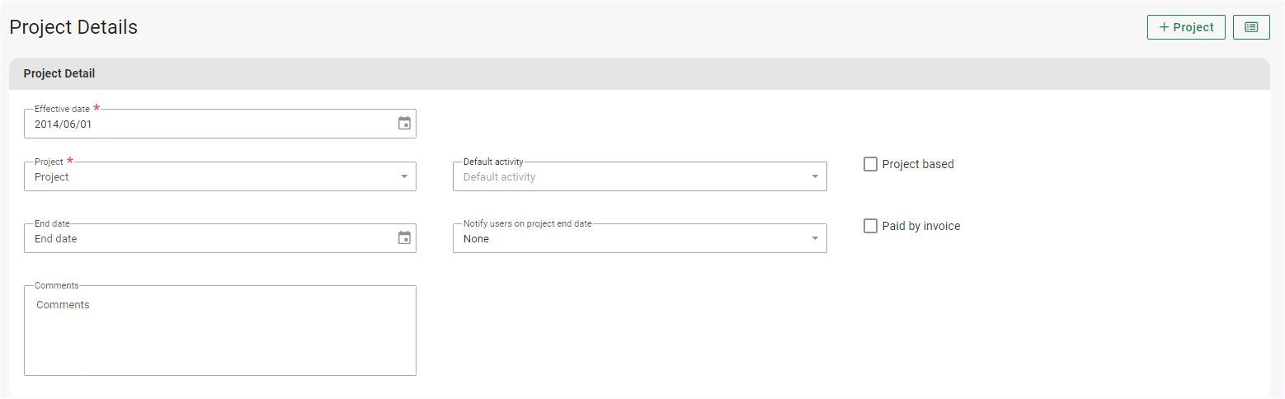Click the plus icon on Project button
This screenshot has width=1285, height=399.
click(x=1164, y=27)
